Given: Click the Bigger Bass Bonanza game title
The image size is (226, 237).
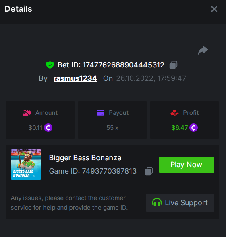Looking at the screenshot, I should click(85, 158).
